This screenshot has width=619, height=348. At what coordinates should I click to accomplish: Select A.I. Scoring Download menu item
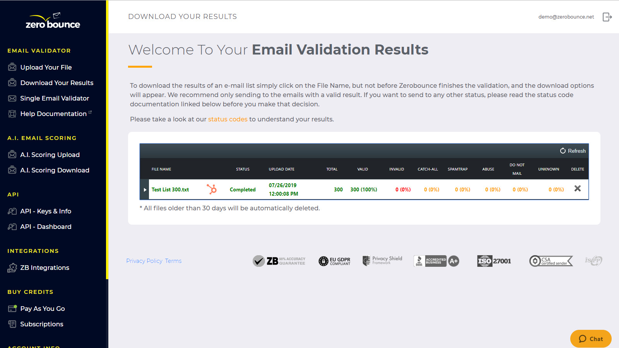[x=55, y=170]
